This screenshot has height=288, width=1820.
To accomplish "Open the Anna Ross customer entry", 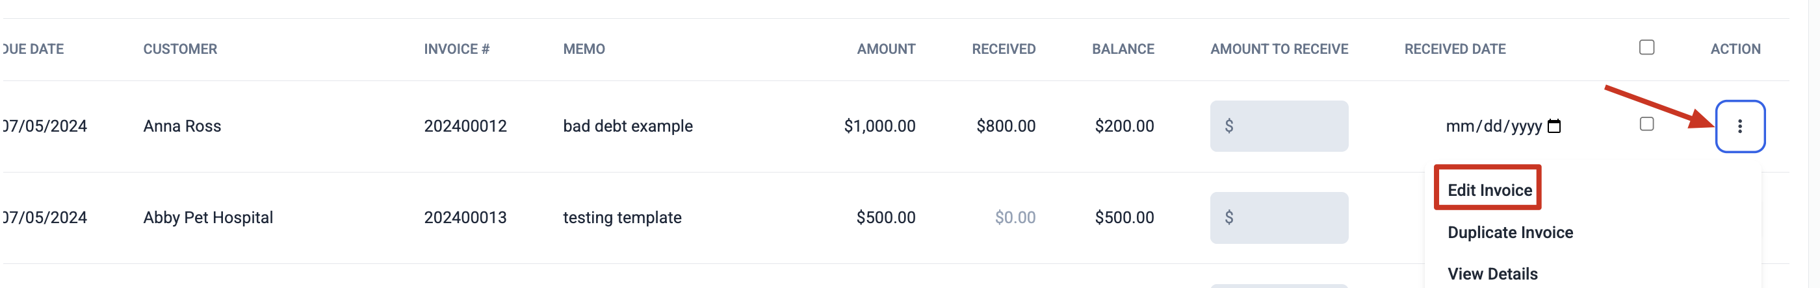I will click(182, 126).
